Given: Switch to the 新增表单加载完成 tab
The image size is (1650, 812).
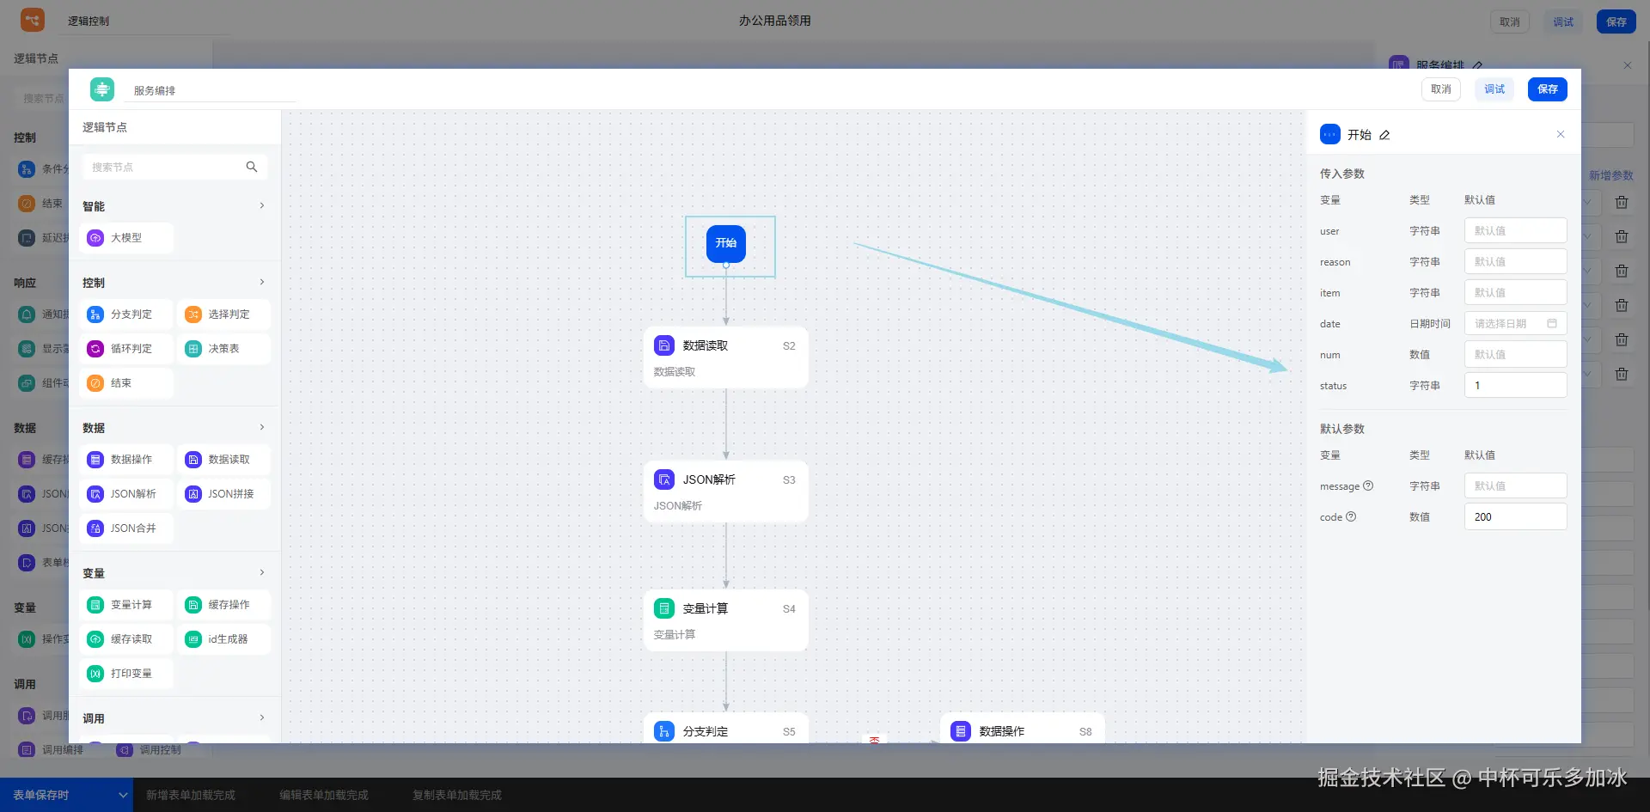Looking at the screenshot, I should (190, 795).
